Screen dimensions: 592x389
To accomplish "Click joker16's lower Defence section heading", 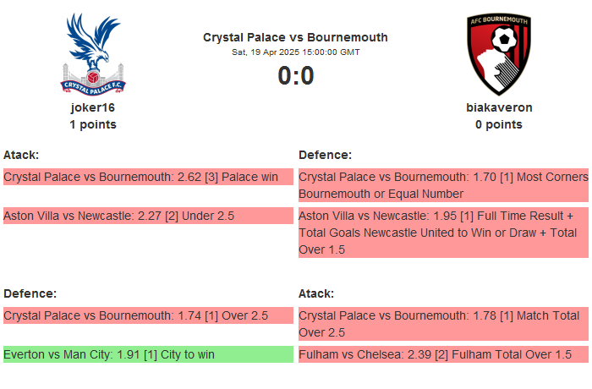I will (x=30, y=293).
